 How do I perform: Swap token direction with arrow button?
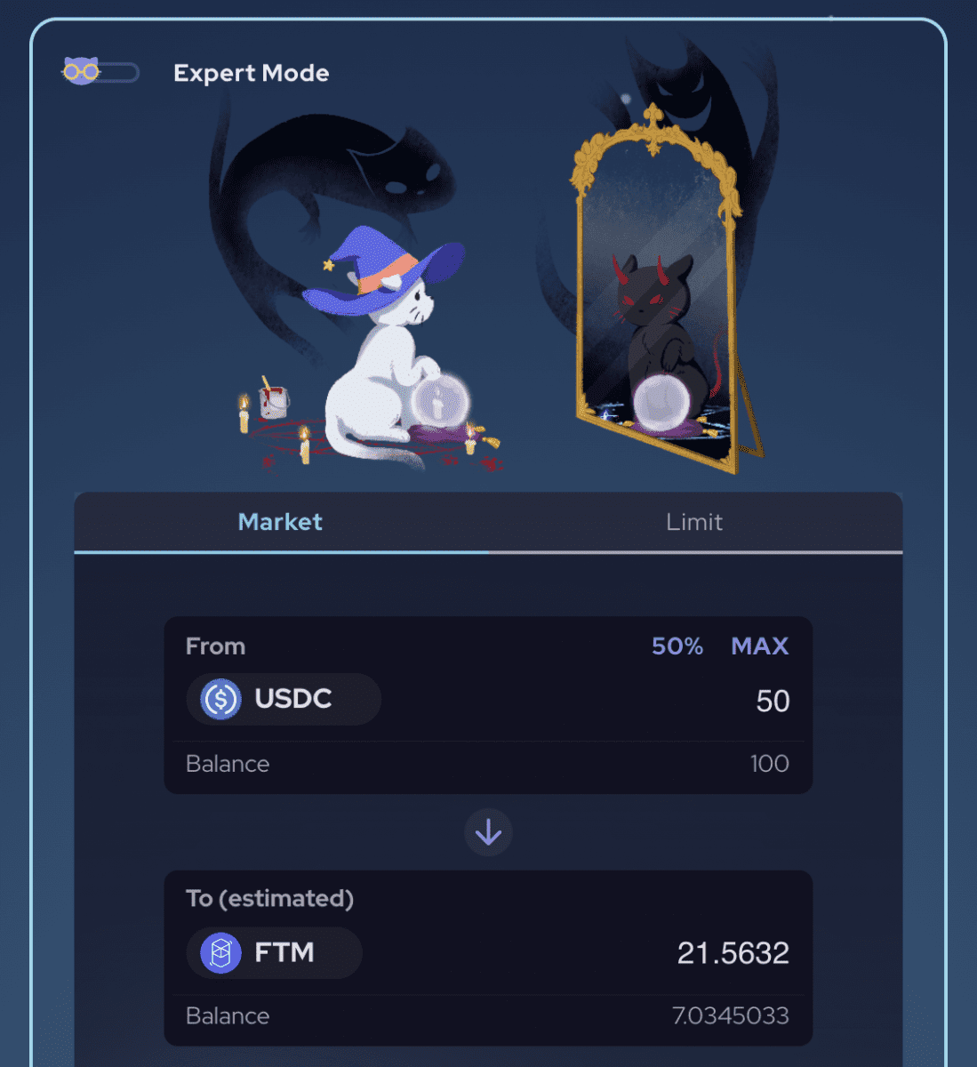click(x=488, y=832)
